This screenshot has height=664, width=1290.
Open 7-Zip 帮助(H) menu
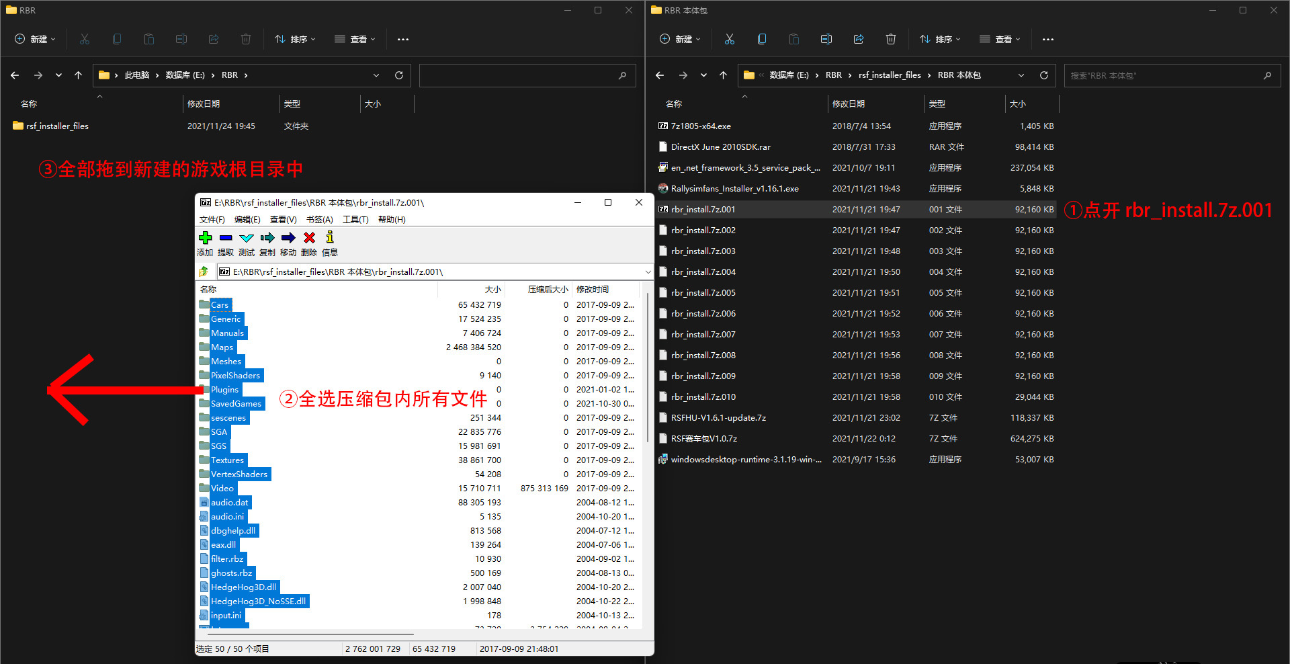point(392,220)
